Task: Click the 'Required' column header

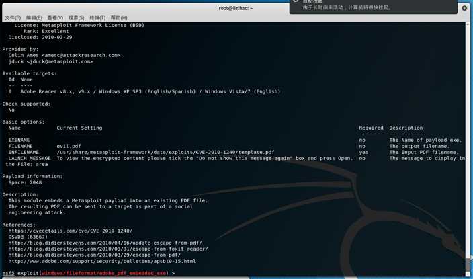Action: point(371,128)
